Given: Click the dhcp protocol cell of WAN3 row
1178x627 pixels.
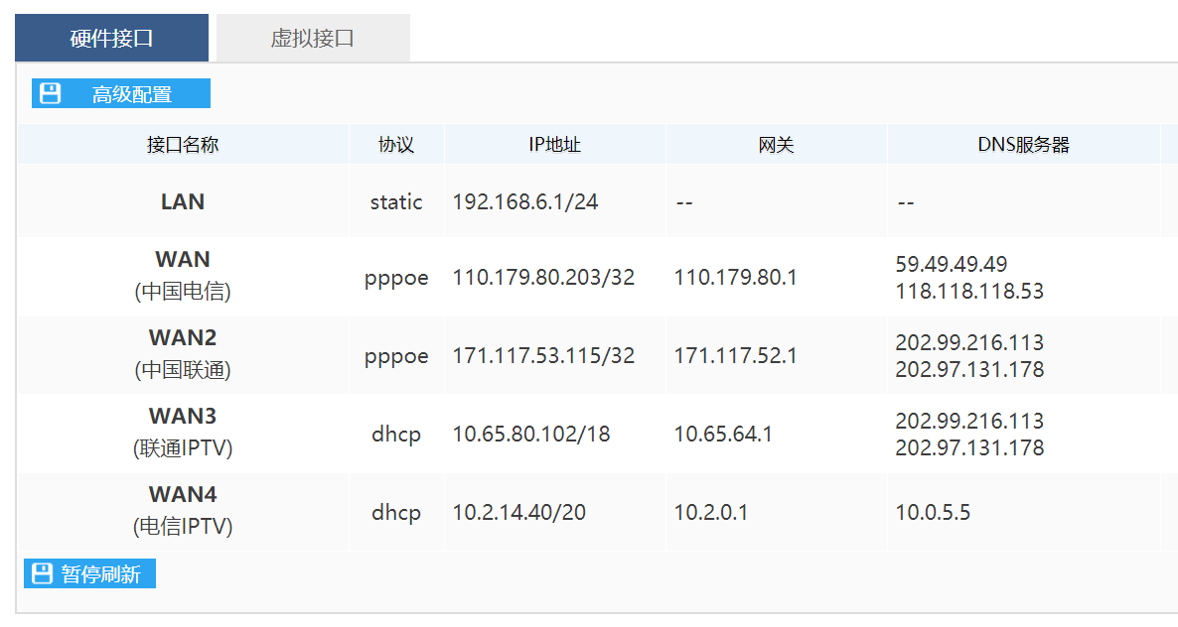Looking at the screenshot, I should click(x=396, y=435).
